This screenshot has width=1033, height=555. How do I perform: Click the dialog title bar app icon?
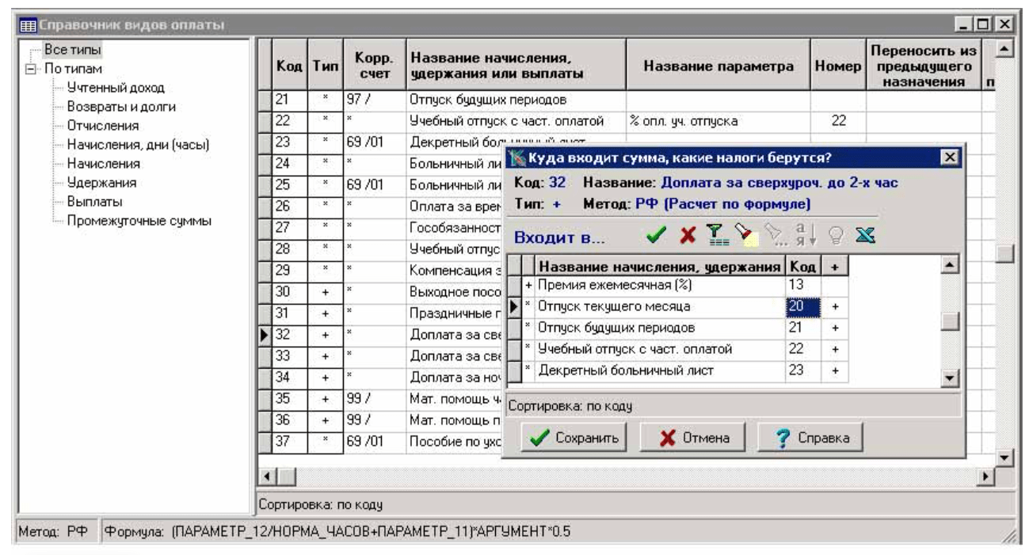(516, 158)
